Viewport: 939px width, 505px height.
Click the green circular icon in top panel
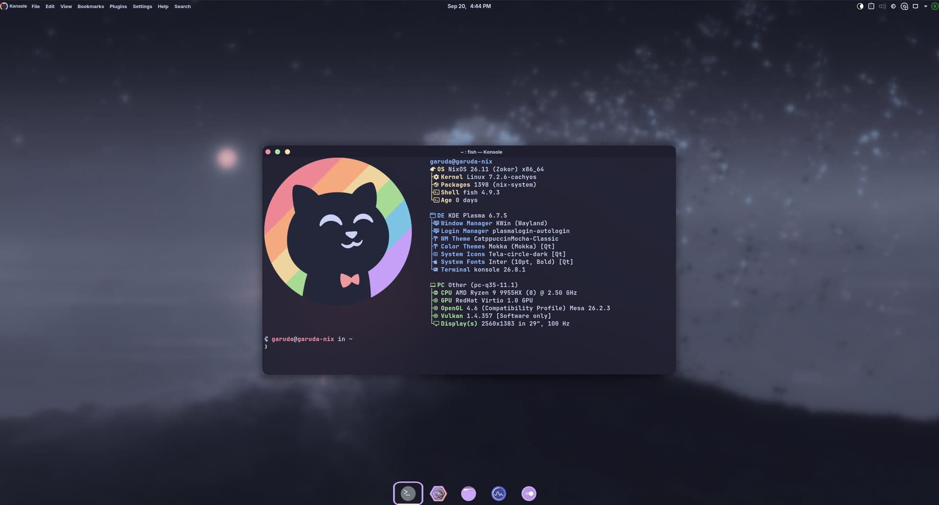(x=935, y=6)
